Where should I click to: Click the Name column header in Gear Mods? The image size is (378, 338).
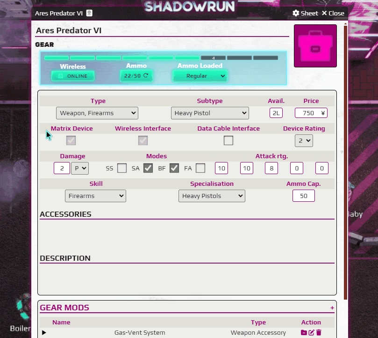click(61, 322)
